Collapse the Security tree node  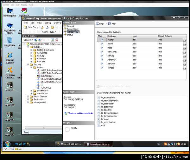point(28,64)
